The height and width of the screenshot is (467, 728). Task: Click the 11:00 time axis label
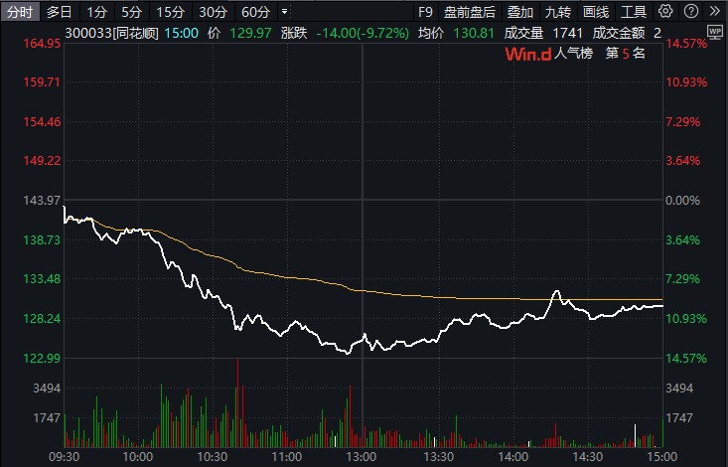pyautogui.click(x=287, y=457)
